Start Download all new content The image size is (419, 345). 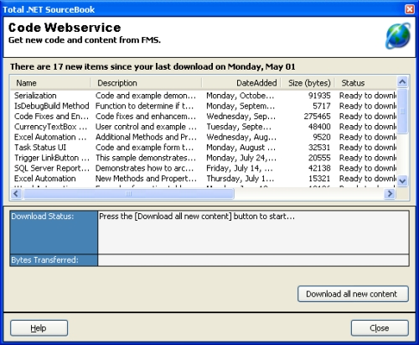click(353, 294)
